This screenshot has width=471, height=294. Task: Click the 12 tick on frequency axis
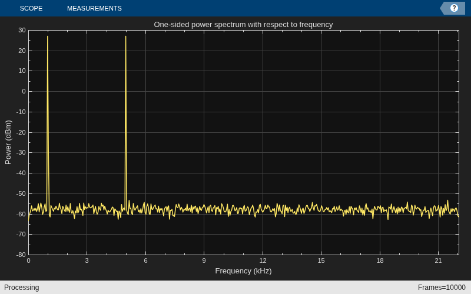click(x=263, y=260)
